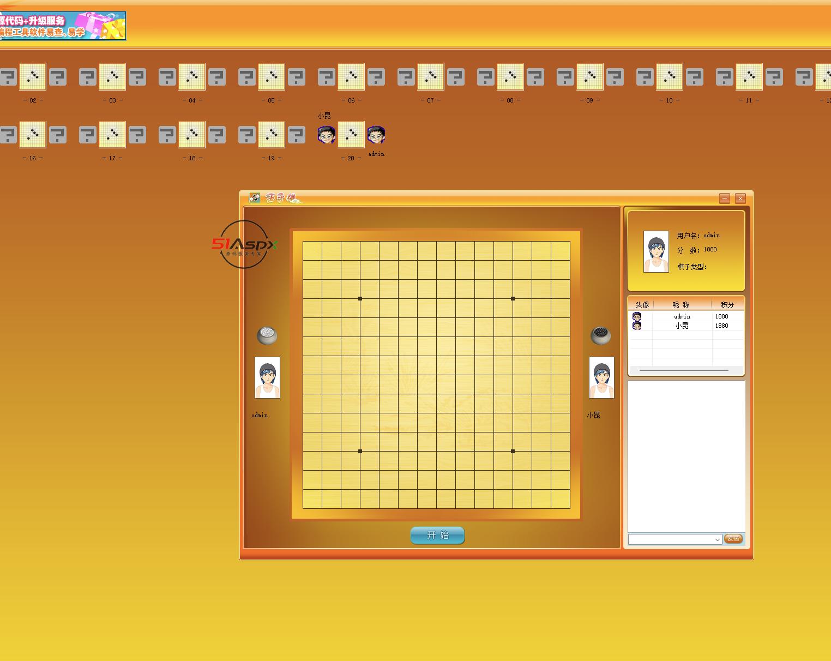Click the white stones bowl icon
831x661 pixels.
[267, 335]
